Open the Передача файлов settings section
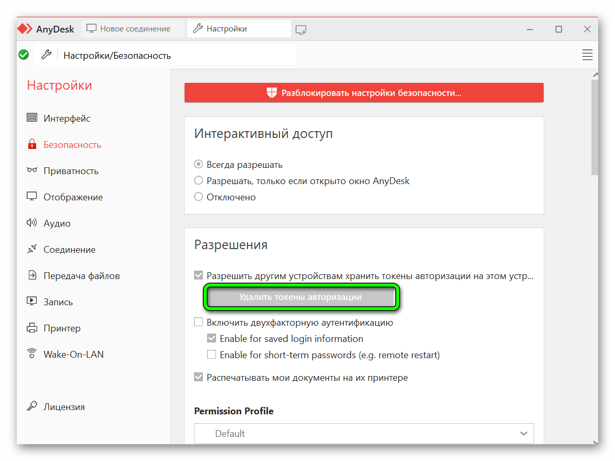 (82, 276)
